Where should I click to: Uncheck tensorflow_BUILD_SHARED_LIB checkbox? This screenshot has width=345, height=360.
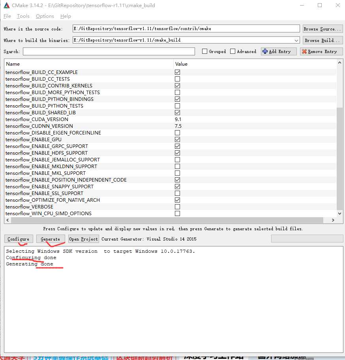pyautogui.click(x=177, y=112)
